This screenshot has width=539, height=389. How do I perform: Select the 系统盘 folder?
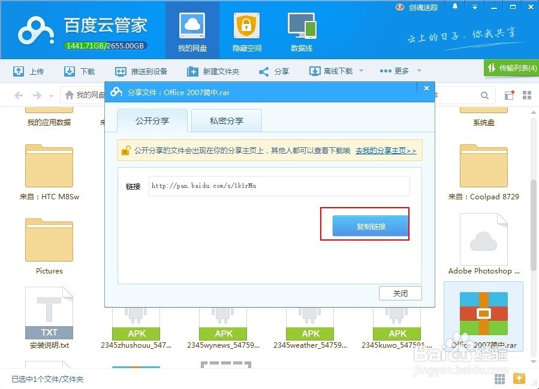(x=484, y=117)
